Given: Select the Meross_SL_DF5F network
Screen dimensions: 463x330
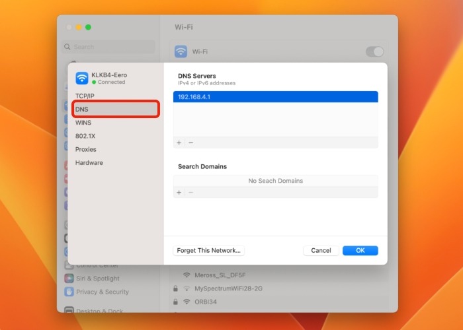Looking at the screenshot, I should tap(220, 275).
